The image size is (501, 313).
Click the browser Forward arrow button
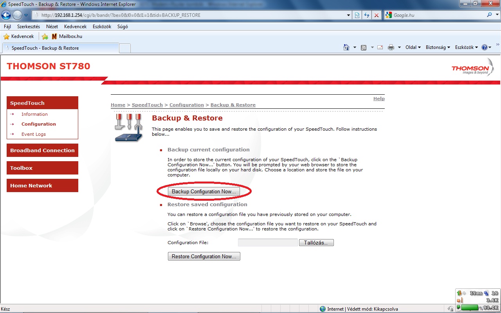click(x=17, y=15)
